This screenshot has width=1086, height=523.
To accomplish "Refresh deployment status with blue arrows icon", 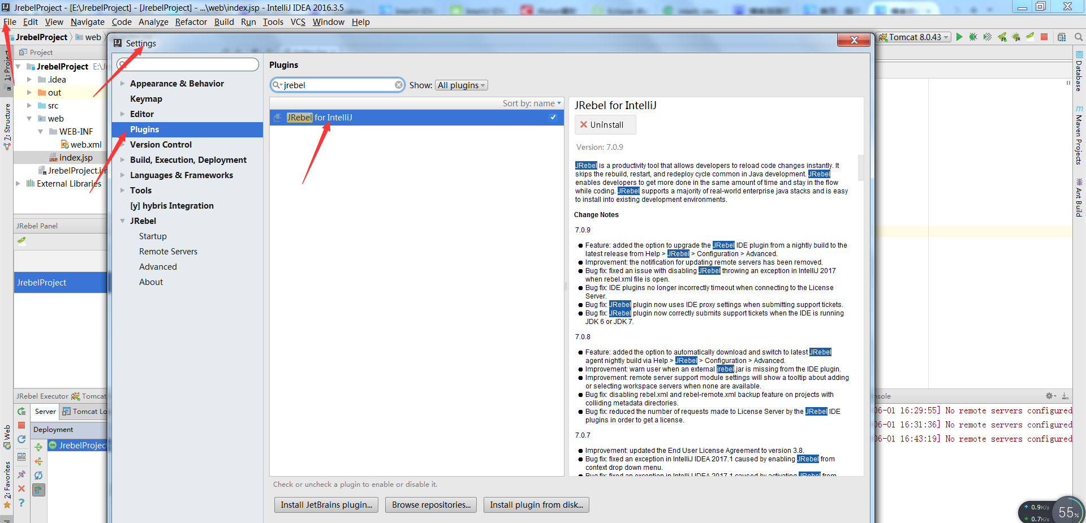I will pos(38,476).
